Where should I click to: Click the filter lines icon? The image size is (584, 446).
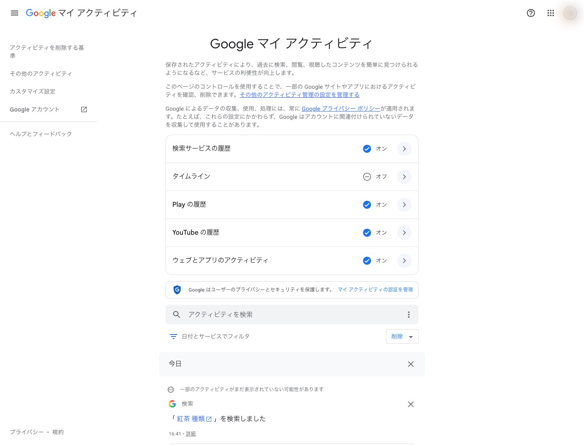[174, 337]
